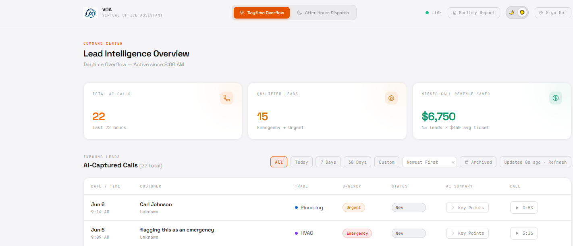
Task: Click the flame icon on Qualified Leads card
Action: tap(391, 98)
